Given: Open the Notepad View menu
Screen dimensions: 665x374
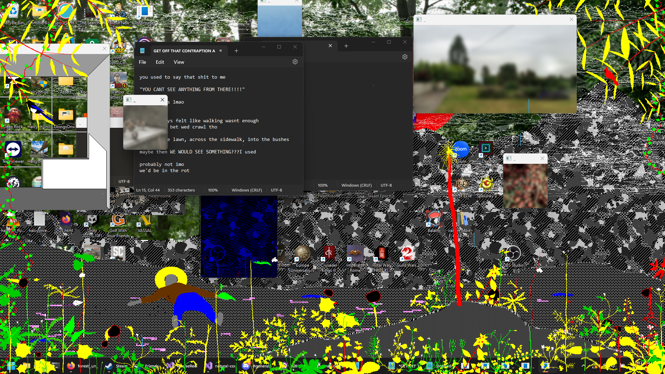Looking at the screenshot, I should (x=179, y=62).
